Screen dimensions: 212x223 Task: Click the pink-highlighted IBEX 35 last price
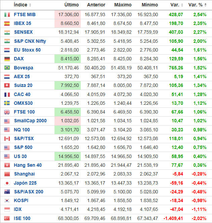click(69, 24)
